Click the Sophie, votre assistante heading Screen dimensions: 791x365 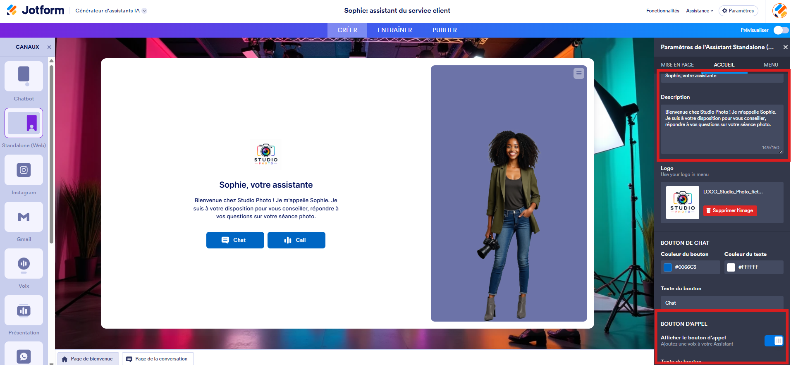[266, 185]
